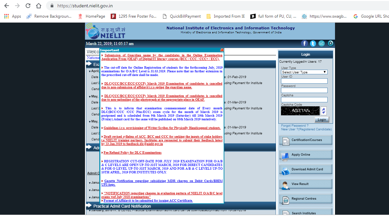This screenshot has width=389, height=216.
Task: Open NIELIT Facebook page icon
Action: pyautogui.click(x=304, y=43)
